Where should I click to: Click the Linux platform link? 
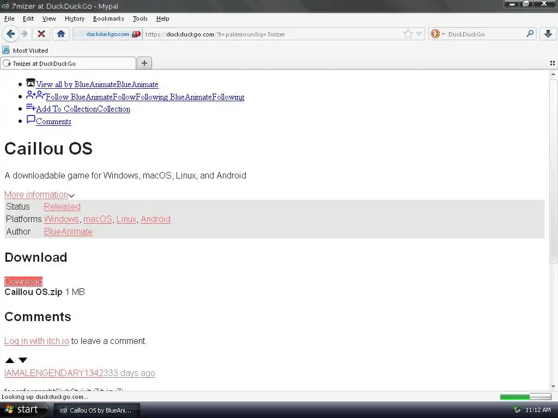click(126, 219)
